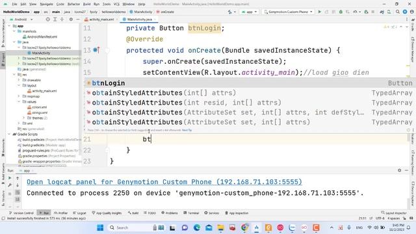
Task: Open the Refactor menu
Action: [x=73, y=5]
